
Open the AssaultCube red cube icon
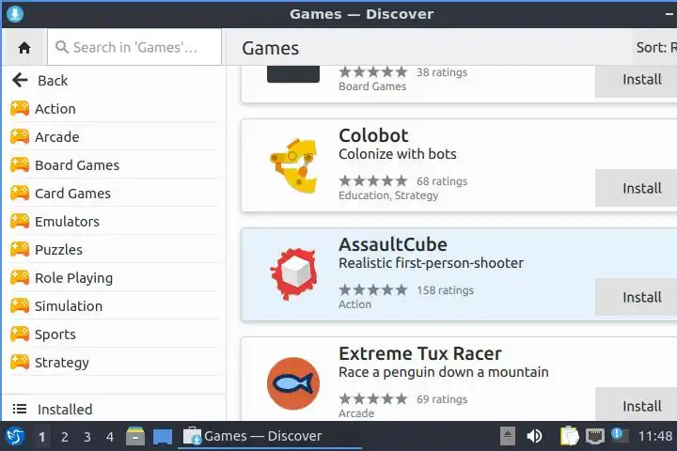coord(293,274)
